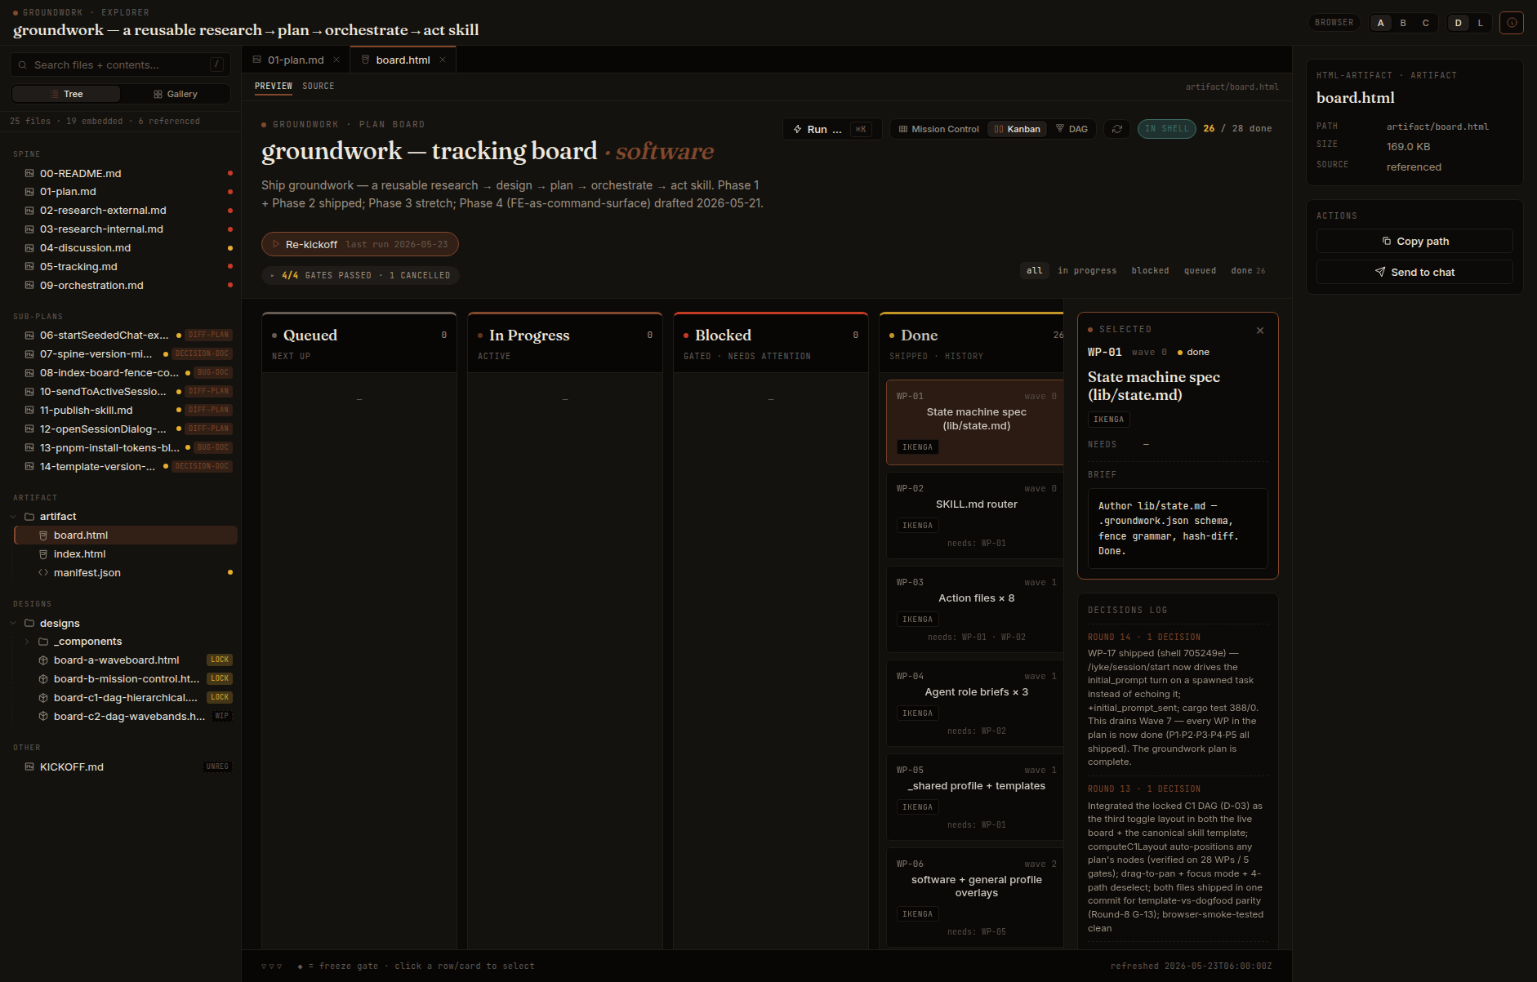Screen dimensions: 1537x982
Task: Click the cube icon beside board-a-waveboard.html
Action: click(x=43, y=660)
